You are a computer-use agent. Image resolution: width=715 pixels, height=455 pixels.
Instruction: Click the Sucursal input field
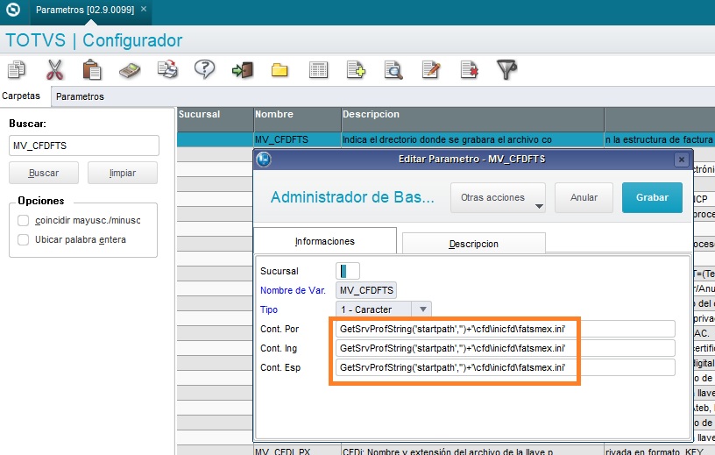click(348, 271)
